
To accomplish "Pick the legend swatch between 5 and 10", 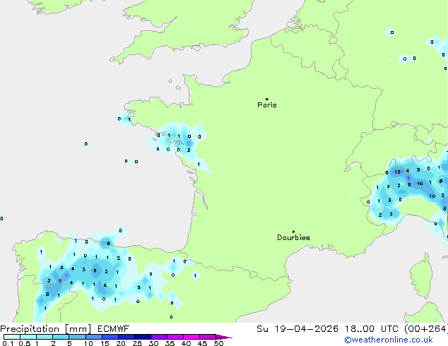I will point(77,337).
